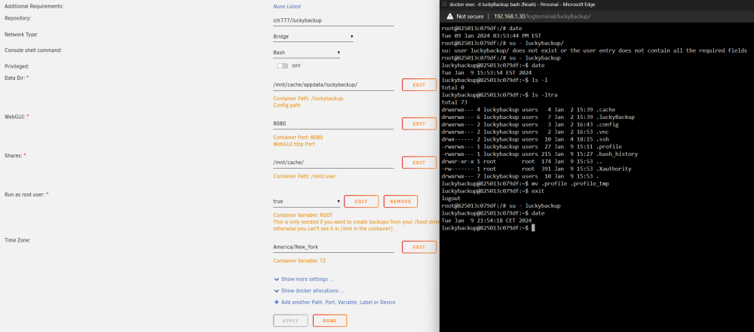This screenshot has width=754, height=332.
Task: Click the Not secure warning icon
Action: point(450,17)
